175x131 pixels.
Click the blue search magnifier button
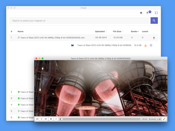click(x=154, y=21)
